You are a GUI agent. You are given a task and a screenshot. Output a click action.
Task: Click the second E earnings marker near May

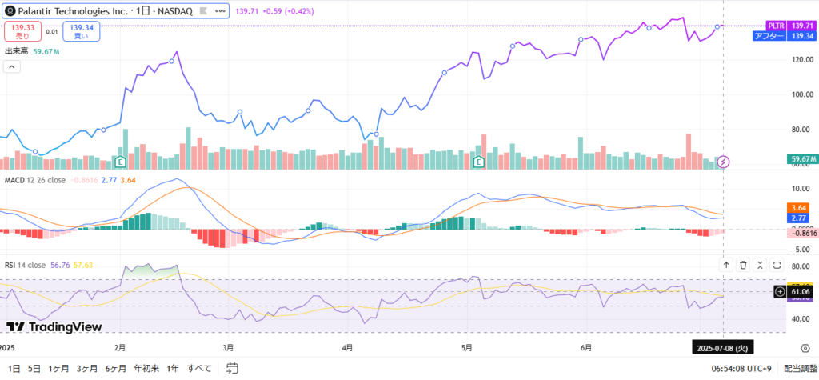coord(478,162)
